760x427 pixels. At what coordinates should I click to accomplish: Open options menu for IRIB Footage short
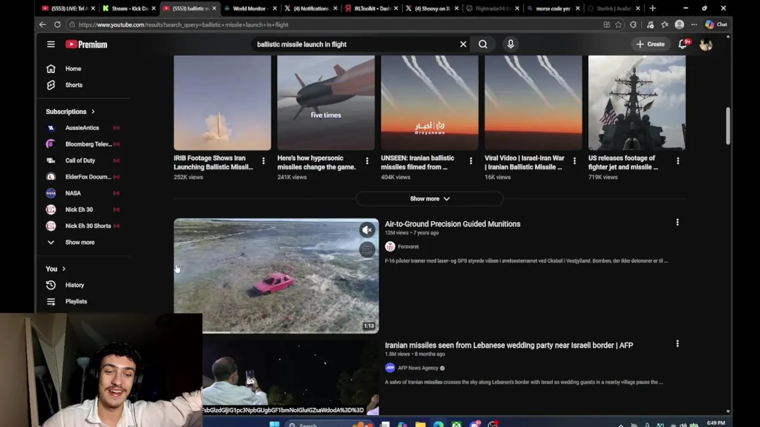tap(264, 161)
